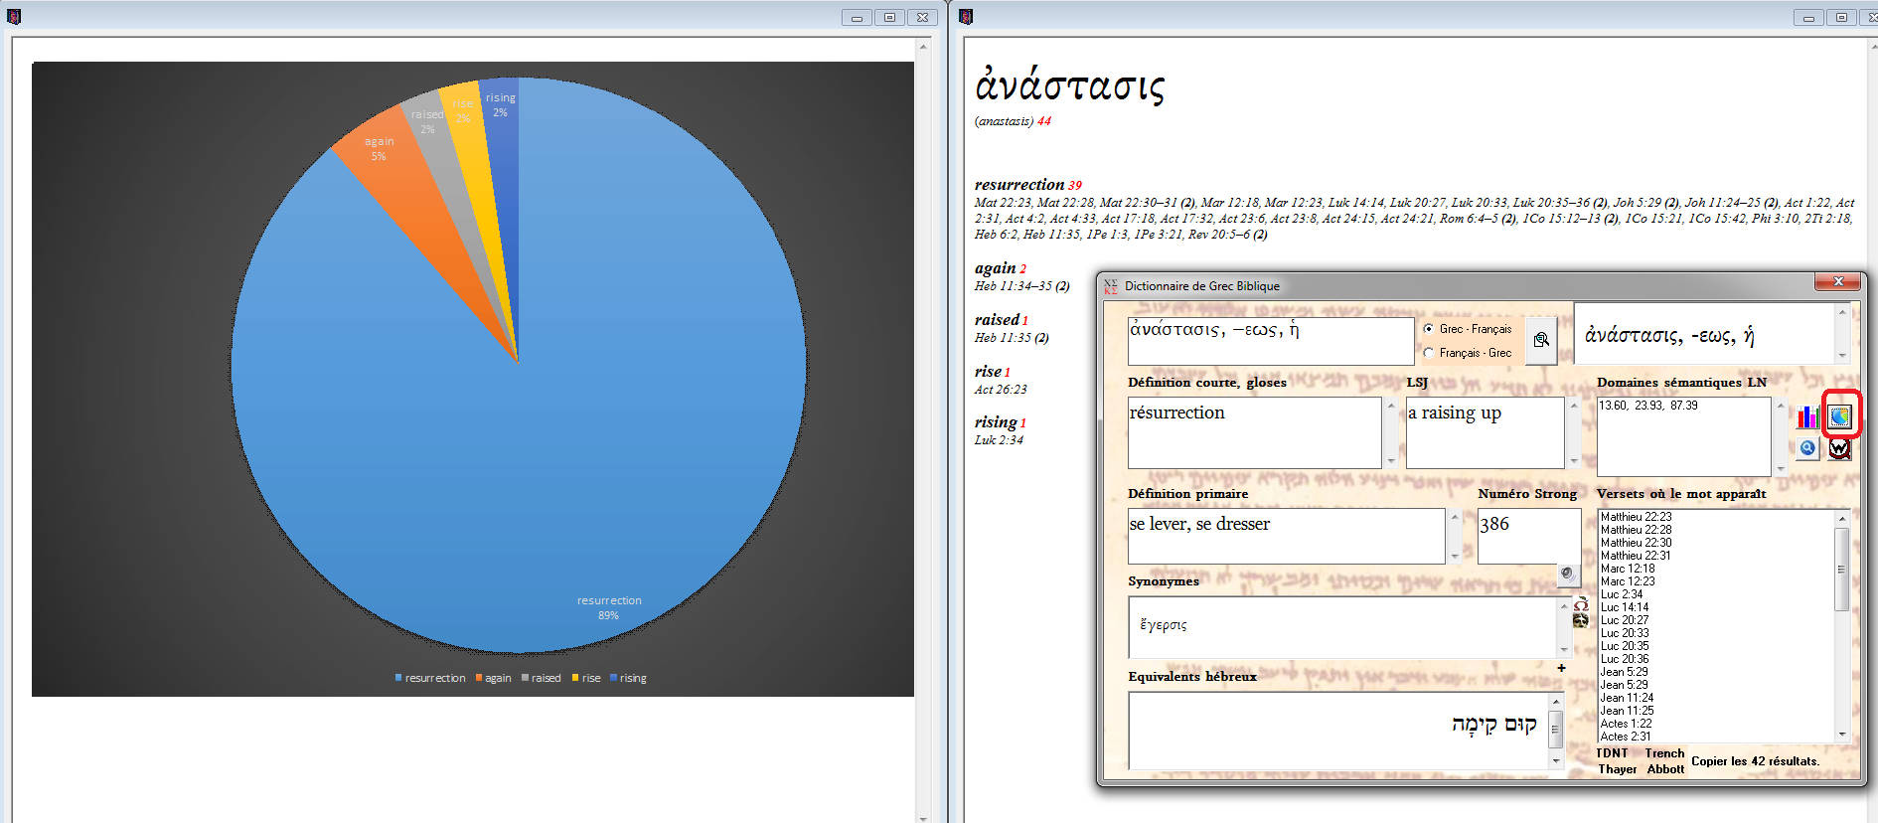Select verse Marc 12:18 in list
Viewport: 1878px width, 823px height.
(1628, 569)
